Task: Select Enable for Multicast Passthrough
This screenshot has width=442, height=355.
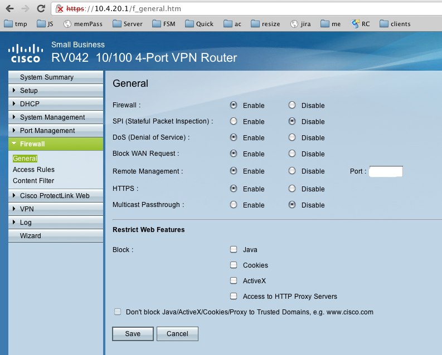Action: pos(234,205)
